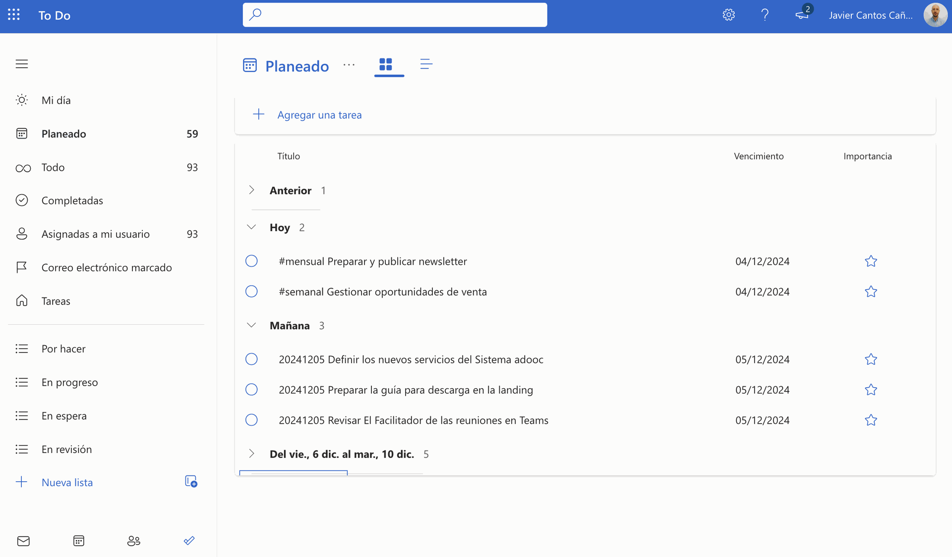The height and width of the screenshot is (557, 952).
Task: Star Preparar la guía task
Action: (871, 390)
